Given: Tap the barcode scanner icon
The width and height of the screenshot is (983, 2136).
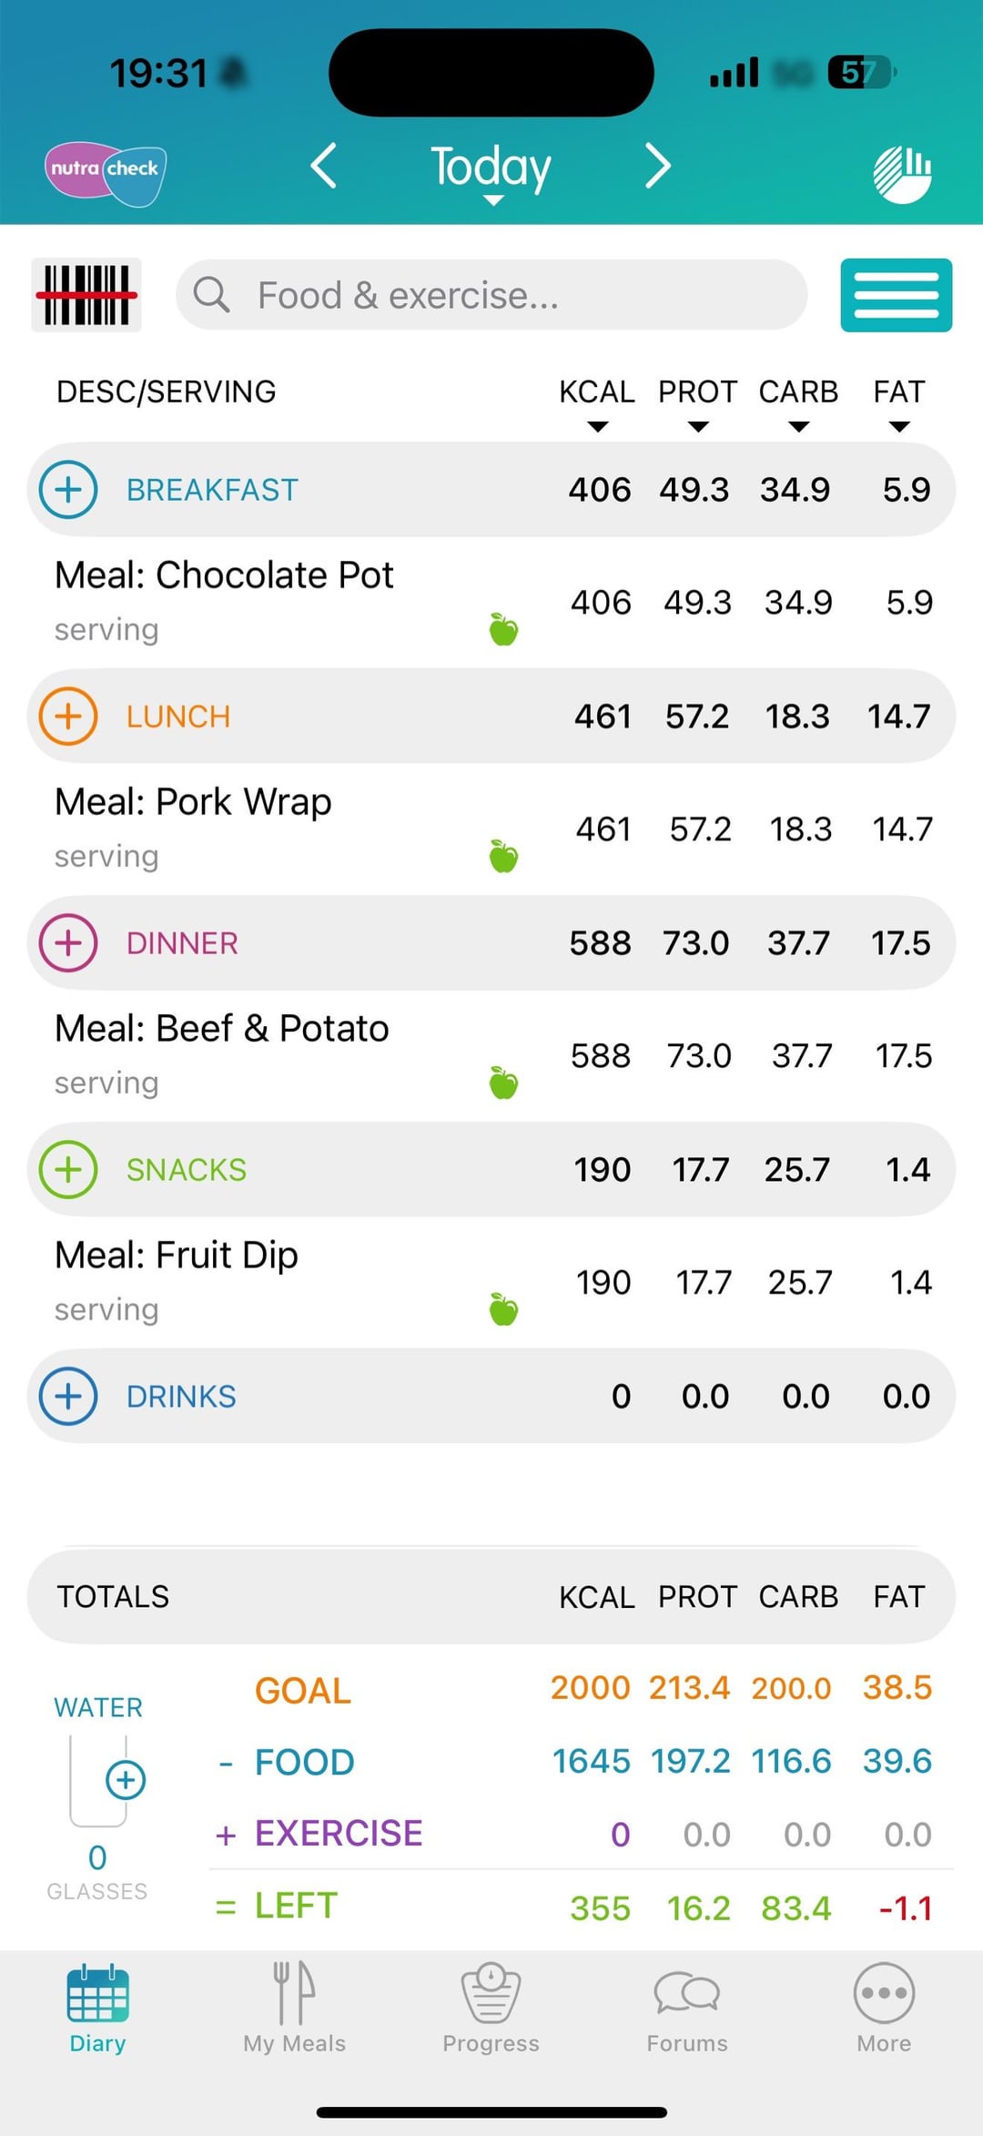Looking at the screenshot, I should (x=86, y=295).
